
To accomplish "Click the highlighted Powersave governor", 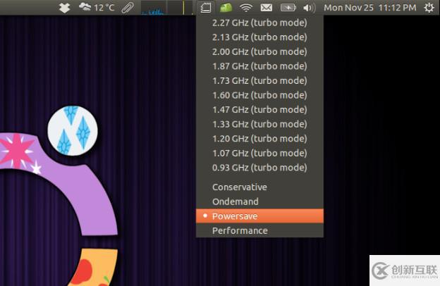I will [259, 216].
